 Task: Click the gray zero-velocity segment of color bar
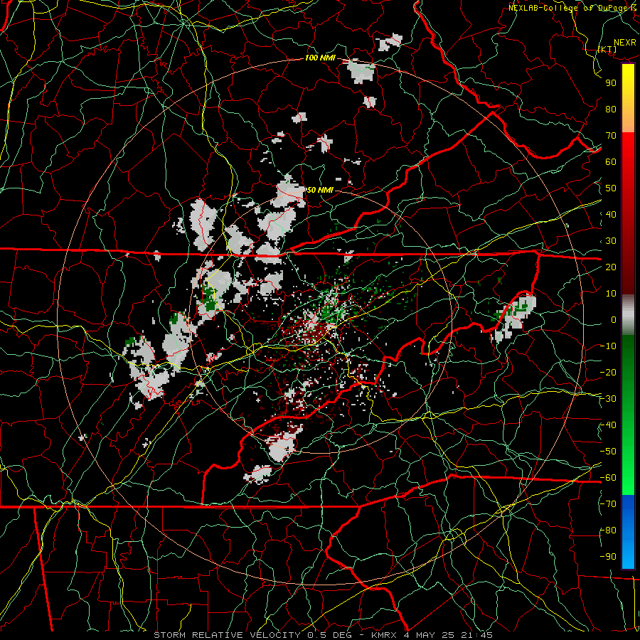pos(628,315)
